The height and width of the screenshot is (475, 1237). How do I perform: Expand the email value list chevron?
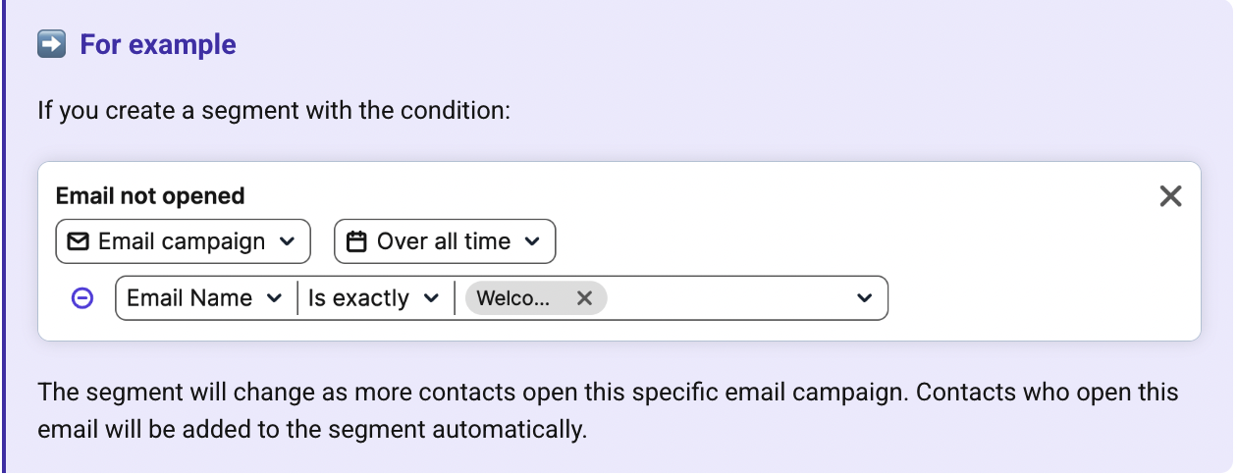coord(864,298)
